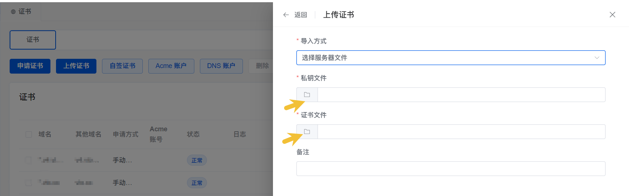The height and width of the screenshot is (196, 629).
Task: Click the 申请证书 button
Action: (x=30, y=66)
